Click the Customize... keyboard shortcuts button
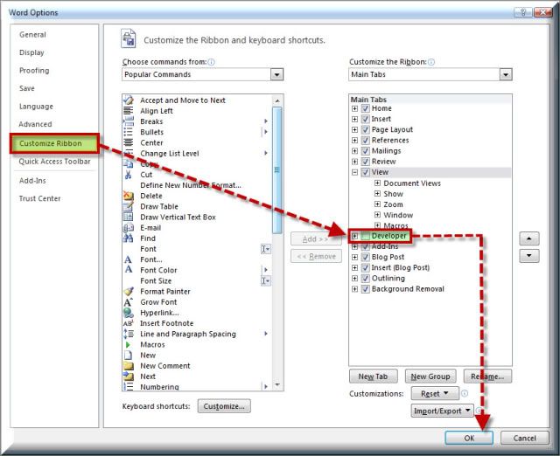 click(224, 406)
